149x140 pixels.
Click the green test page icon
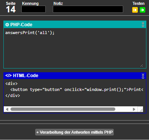(142, 10)
